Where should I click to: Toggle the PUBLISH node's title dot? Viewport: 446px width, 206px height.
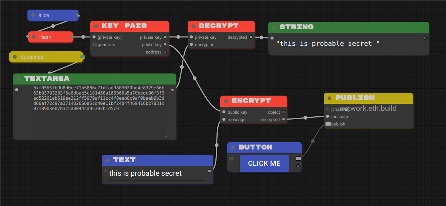pos(329,98)
